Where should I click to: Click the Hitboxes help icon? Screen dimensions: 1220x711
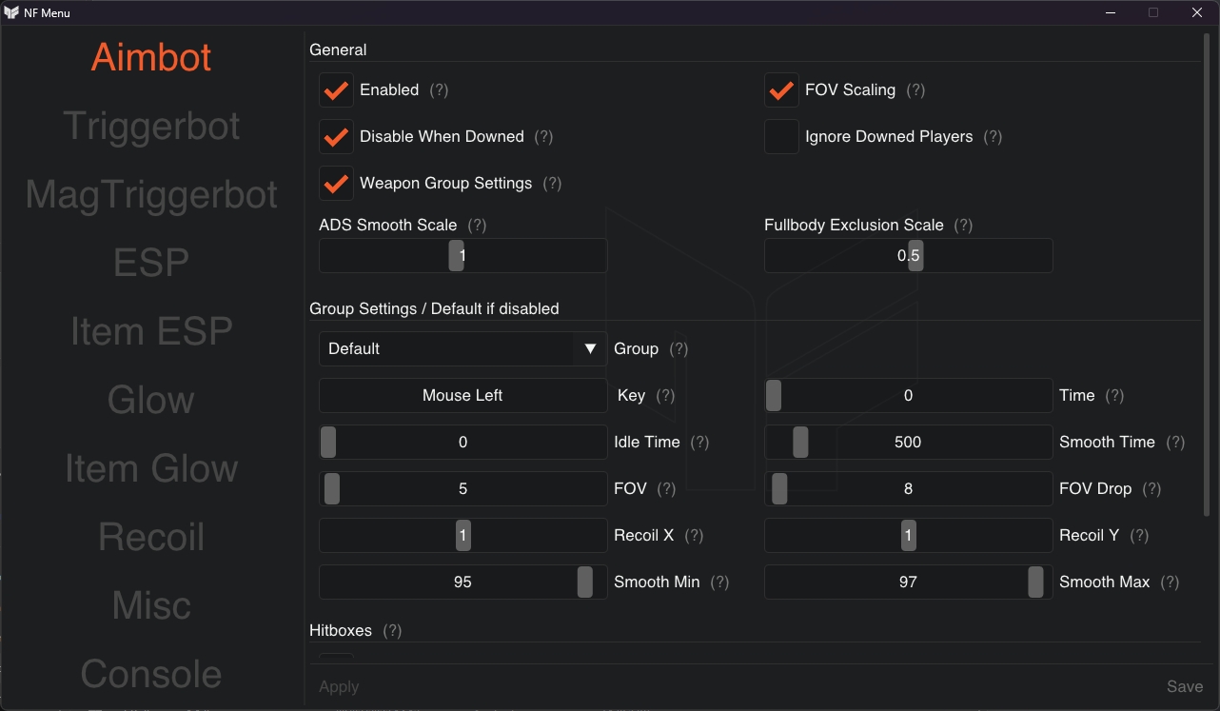click(x=392, y=630)
